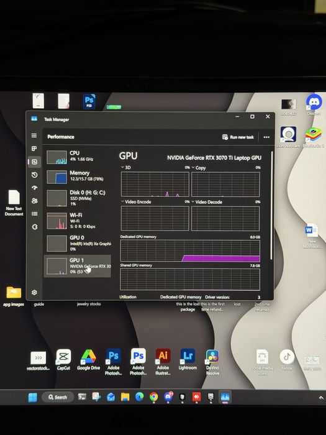
Task: Select GPU 0 Intel Iris Xe entry
Action: click(x=78, y=243)
